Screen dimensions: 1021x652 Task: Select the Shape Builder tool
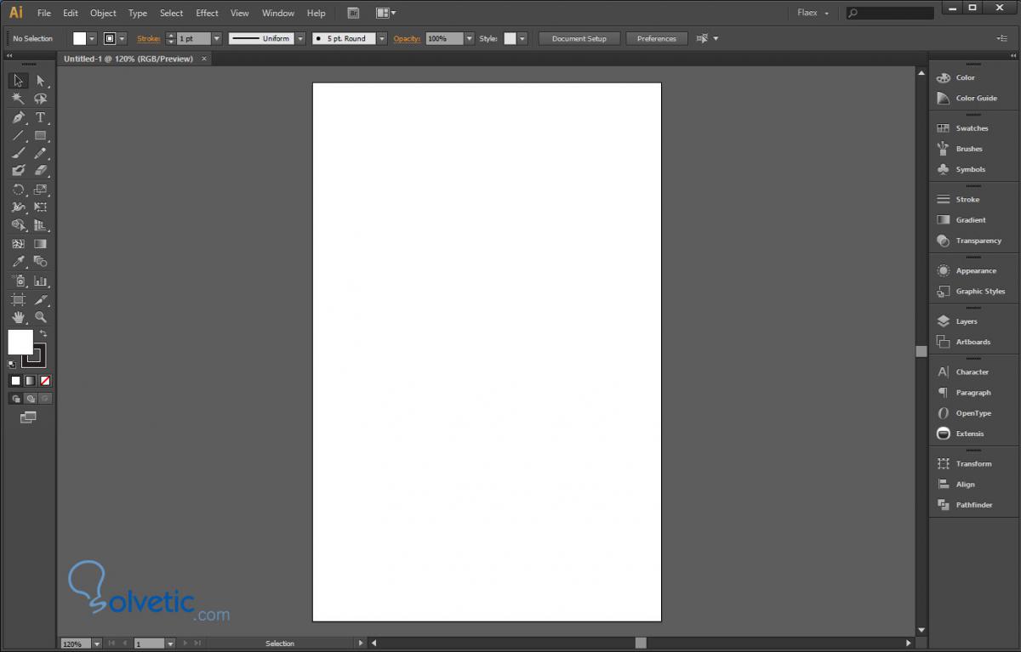coord(18,225)
